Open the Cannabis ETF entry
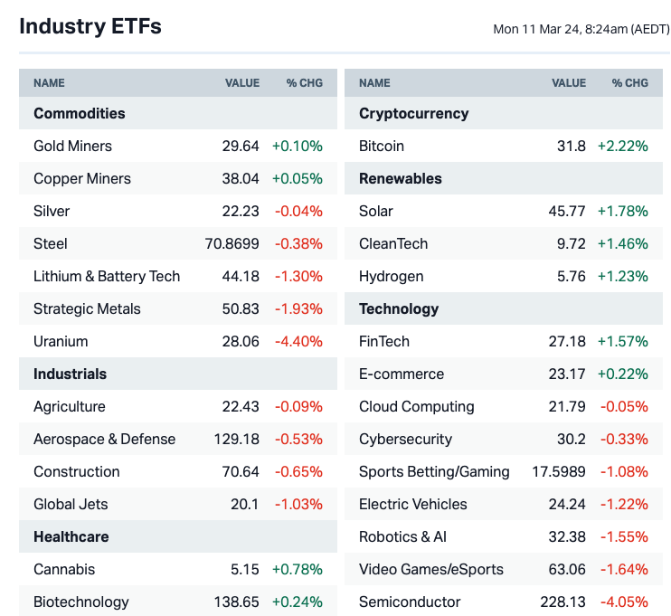This screenshot has width=671, height=616. [64, 569]
